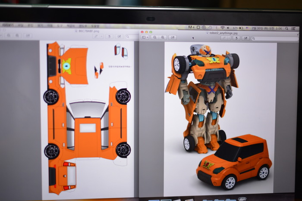Open the Wi-Fi status menu
Screen dimensions: 302x201
pos(222,28)
